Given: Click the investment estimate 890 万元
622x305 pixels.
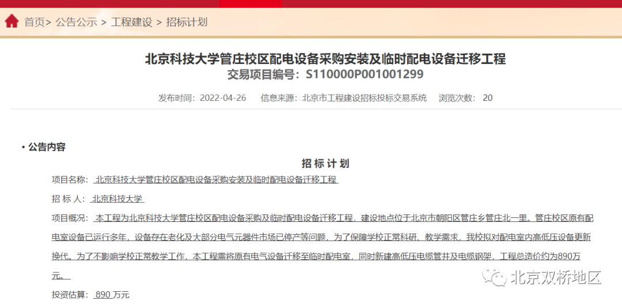Looking at the screenshot, I should pyautogui.click(x=112, y=295).
